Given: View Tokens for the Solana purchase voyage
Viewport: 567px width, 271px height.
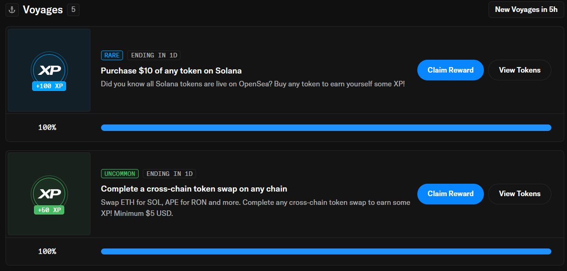Looking at the screenshot, I should click(x=519, y=70).
